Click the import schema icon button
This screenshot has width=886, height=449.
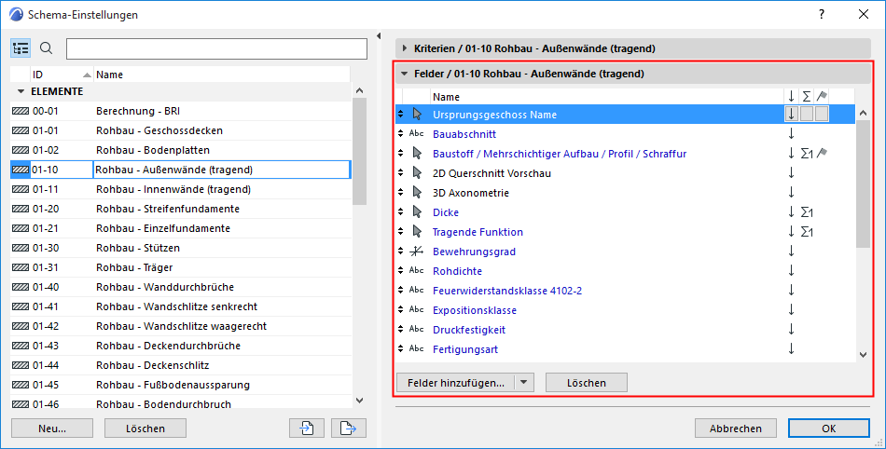(x=306, y=429)
